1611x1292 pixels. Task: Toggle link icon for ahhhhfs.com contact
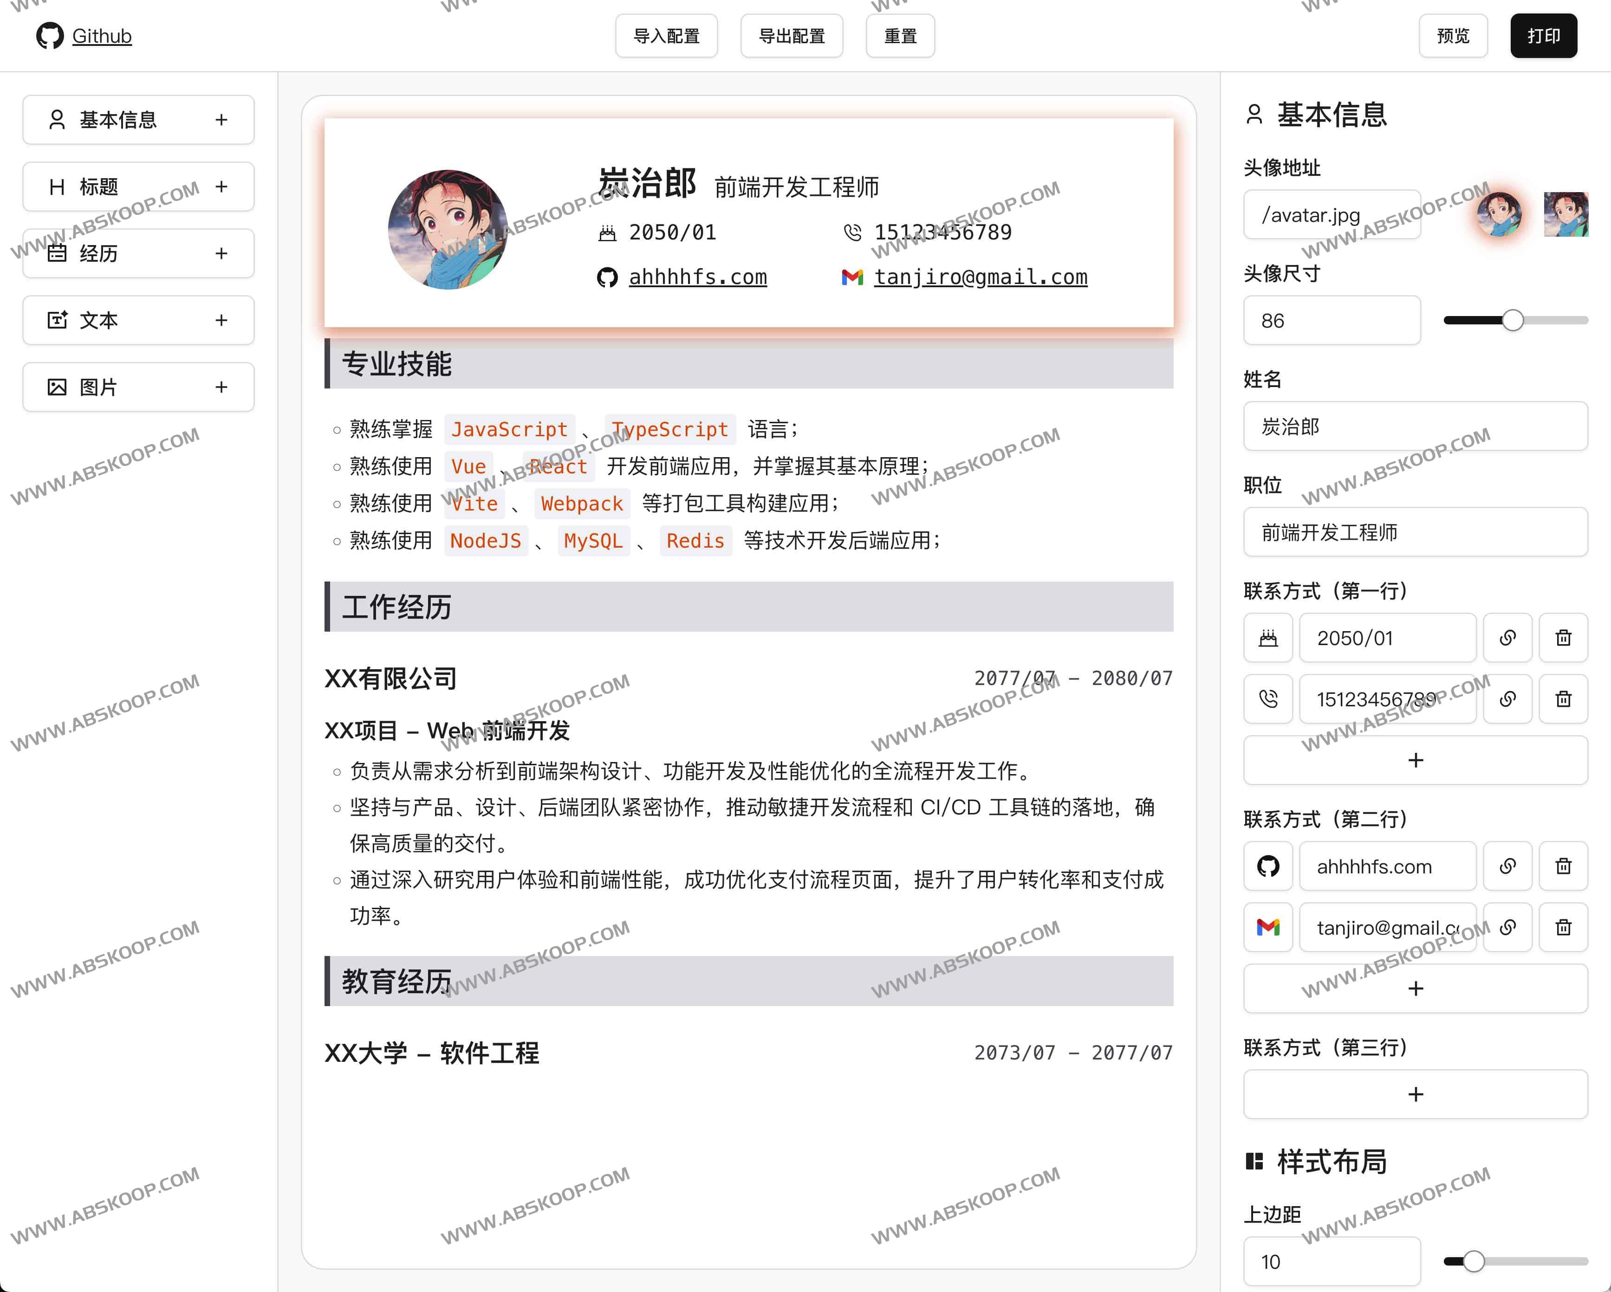1507,866
